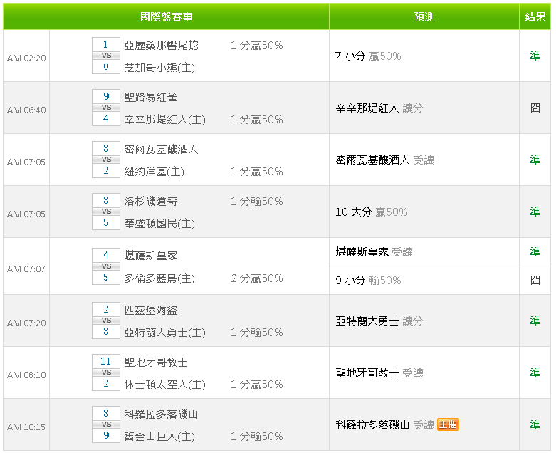Select team 華盛頓國民(主)

point(159,224)
